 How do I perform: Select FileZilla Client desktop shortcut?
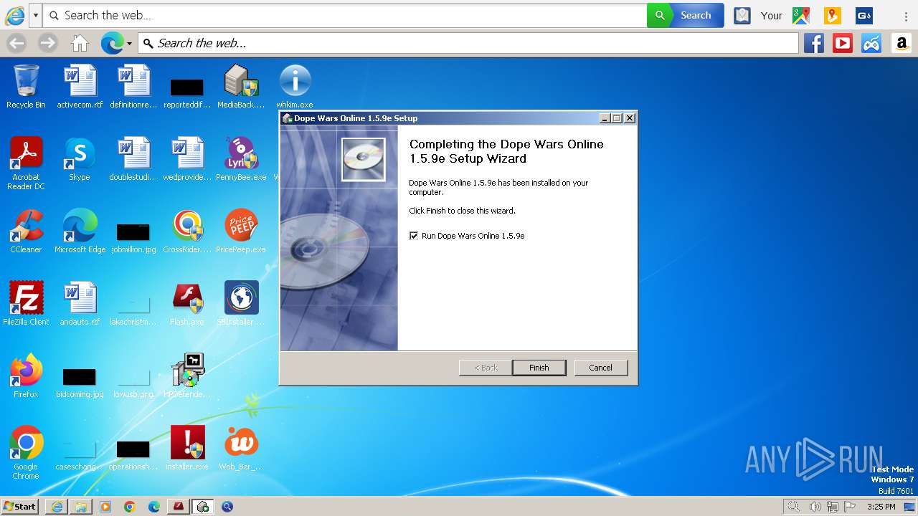(26, 303)
